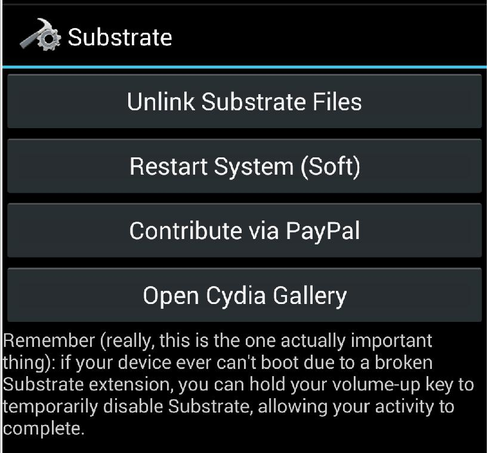Click the "Restart System (Soft)" label
The image size is (488, 453).
[x=243, y=166]
